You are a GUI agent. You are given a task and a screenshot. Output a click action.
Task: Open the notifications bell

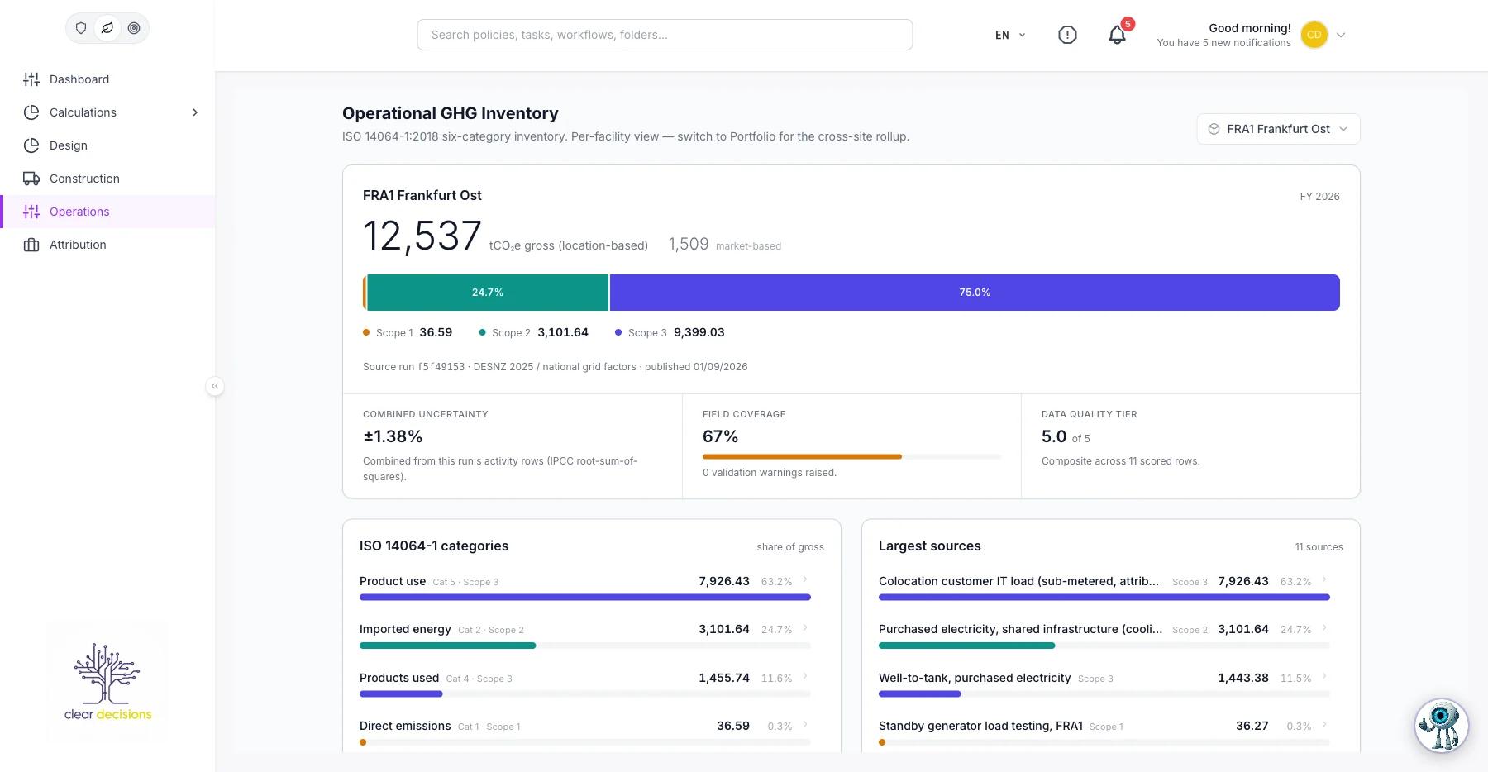1117,35
